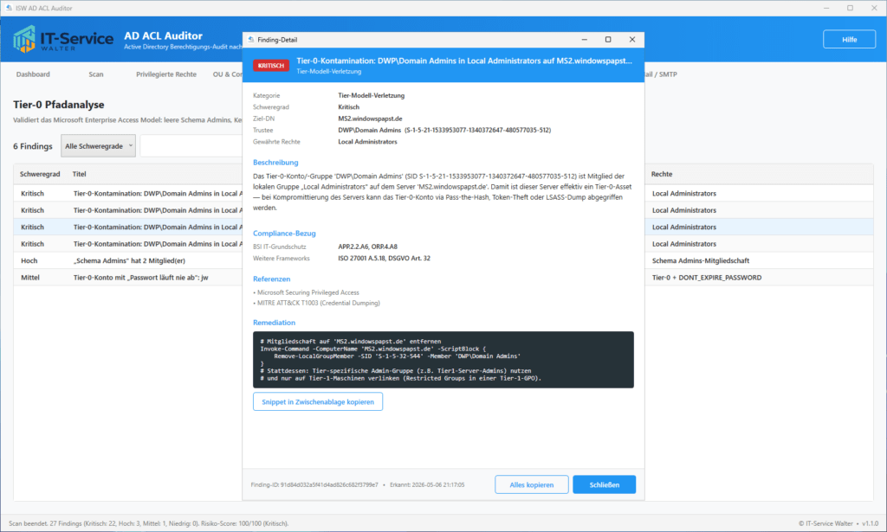Close the Finding-Detail dialog via X
887x532 pixels.
pos(631,40)
